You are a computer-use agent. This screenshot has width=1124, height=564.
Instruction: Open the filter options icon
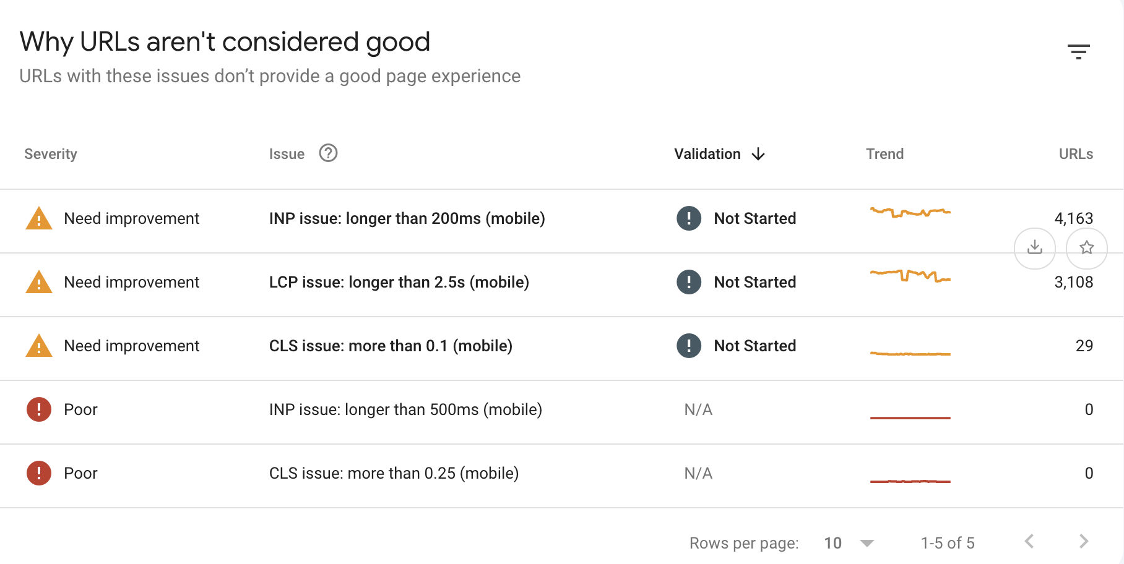[x=1079, y=51]
